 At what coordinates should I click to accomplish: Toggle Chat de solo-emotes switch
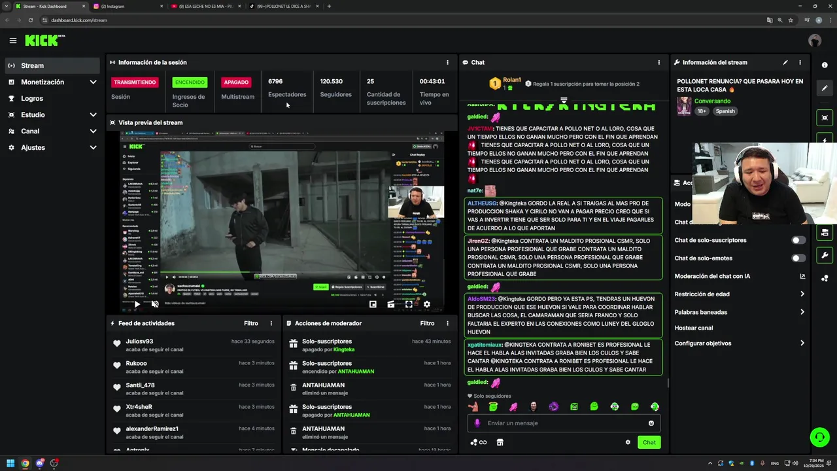tap(798, 258)
